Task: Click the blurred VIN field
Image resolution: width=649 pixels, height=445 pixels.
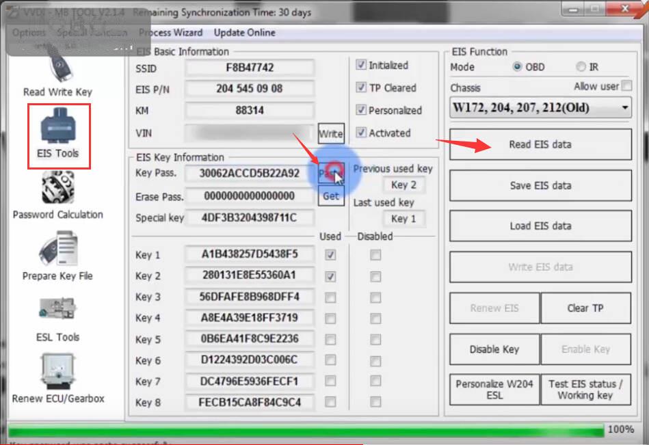Action: click(x=250, y=133)
